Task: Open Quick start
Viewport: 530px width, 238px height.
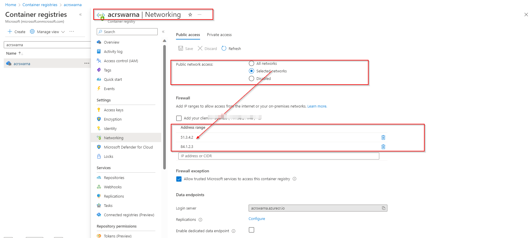Action: 113,79
